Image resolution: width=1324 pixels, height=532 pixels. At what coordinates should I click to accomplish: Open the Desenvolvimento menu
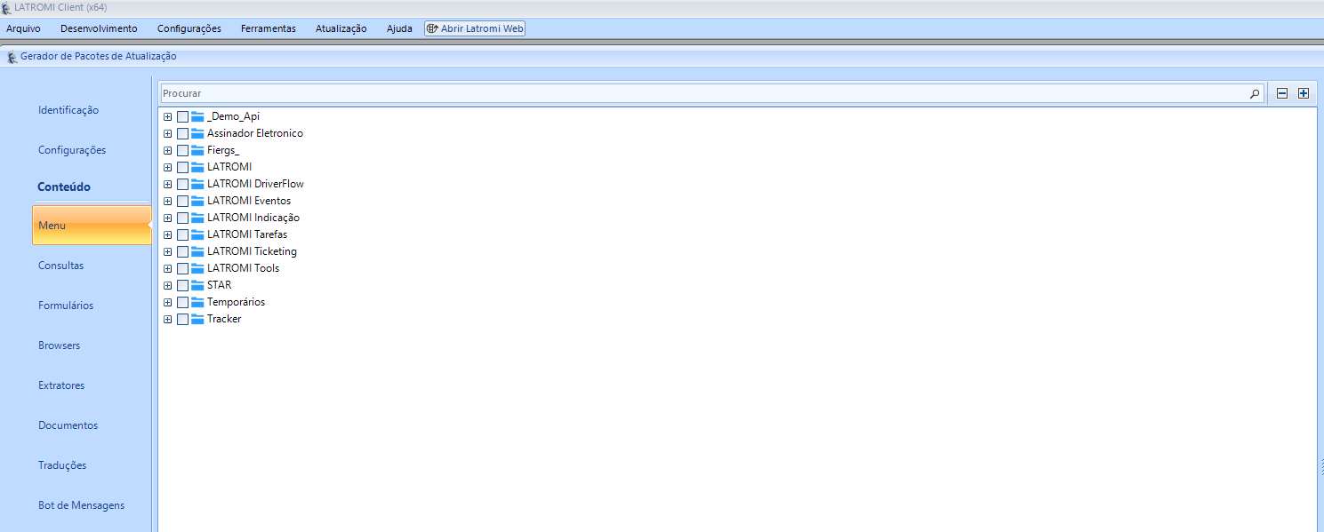(x=99, y=28)
